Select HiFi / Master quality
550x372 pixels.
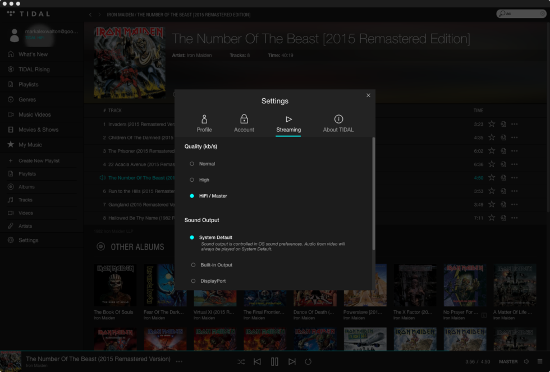coord(208,196)
